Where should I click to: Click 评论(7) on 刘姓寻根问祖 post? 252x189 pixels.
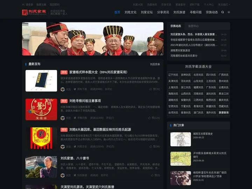click(110, 118)
